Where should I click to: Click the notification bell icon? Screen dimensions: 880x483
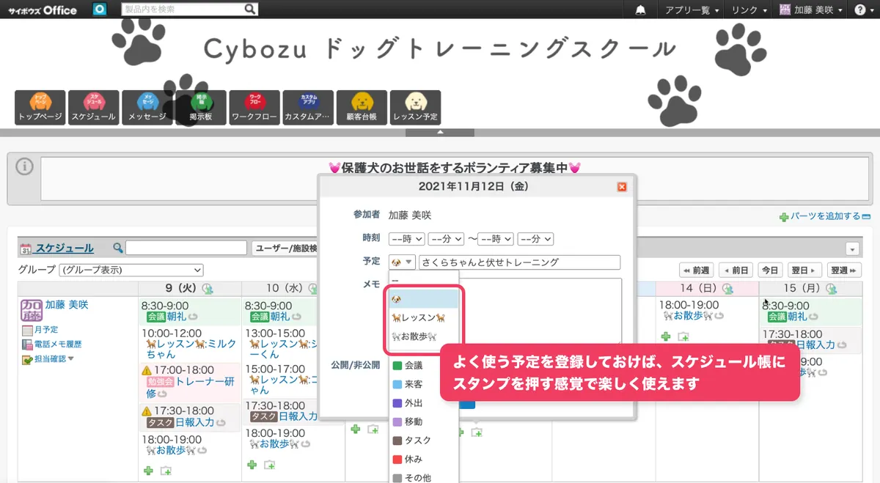click(x=641, y=10)
